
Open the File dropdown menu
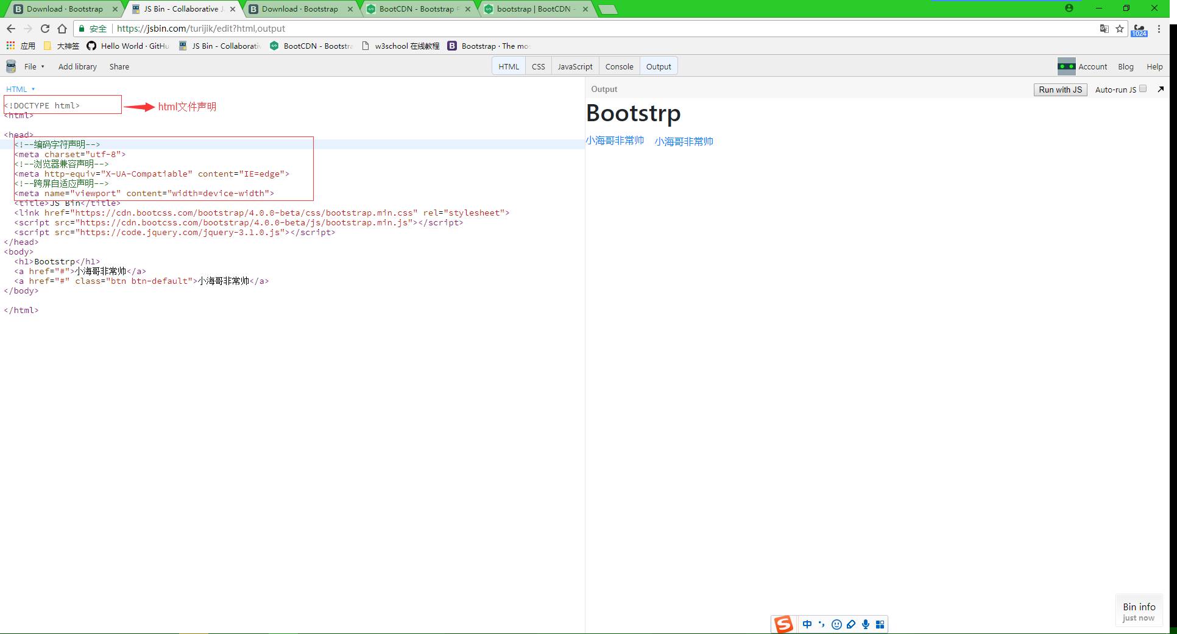pyautogui.click(x=34, y=66)
